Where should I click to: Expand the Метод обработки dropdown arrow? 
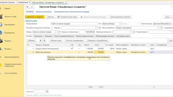pyautogui.click(x=159, y=28)
